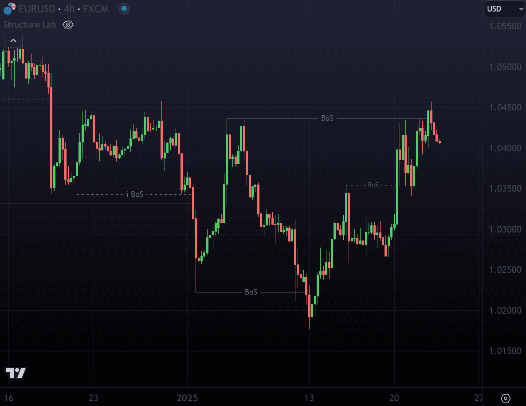Click the 1.03500 price axis label
The height and width of the screenshot is (406, 526).
(505, 189)
